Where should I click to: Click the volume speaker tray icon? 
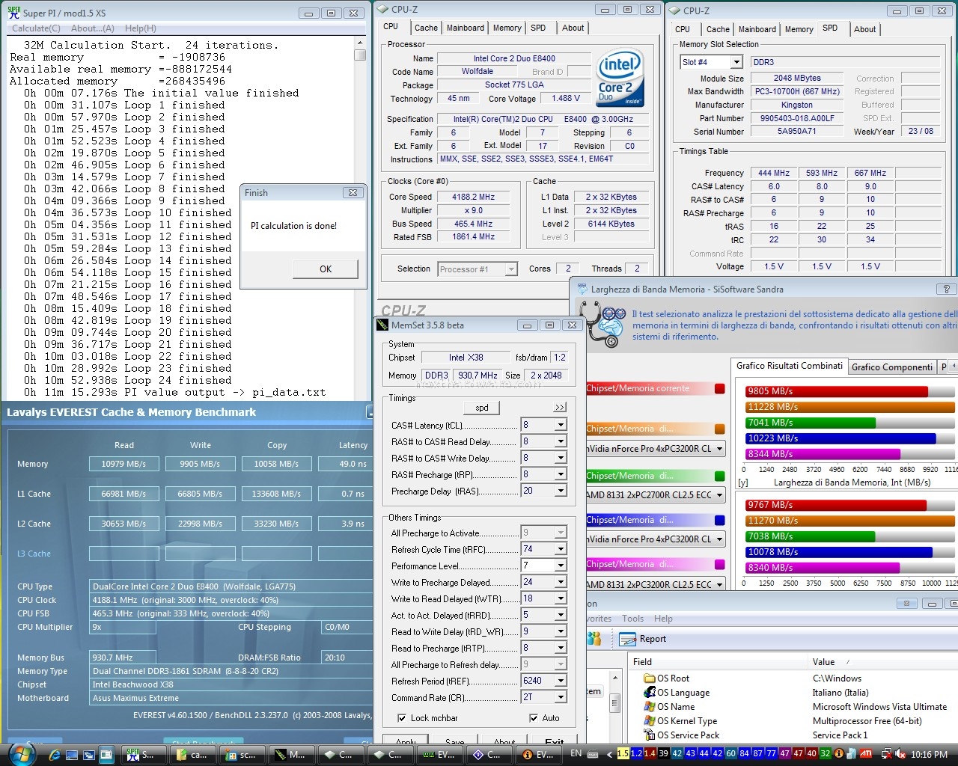(902, 754)
